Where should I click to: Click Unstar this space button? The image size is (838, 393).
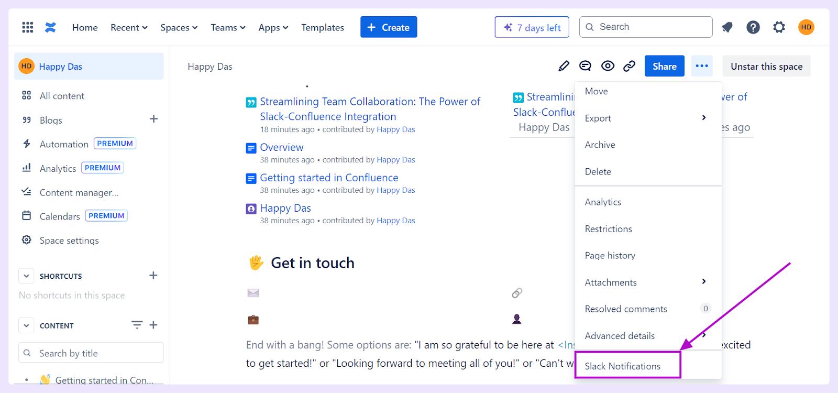pos(766,66)
